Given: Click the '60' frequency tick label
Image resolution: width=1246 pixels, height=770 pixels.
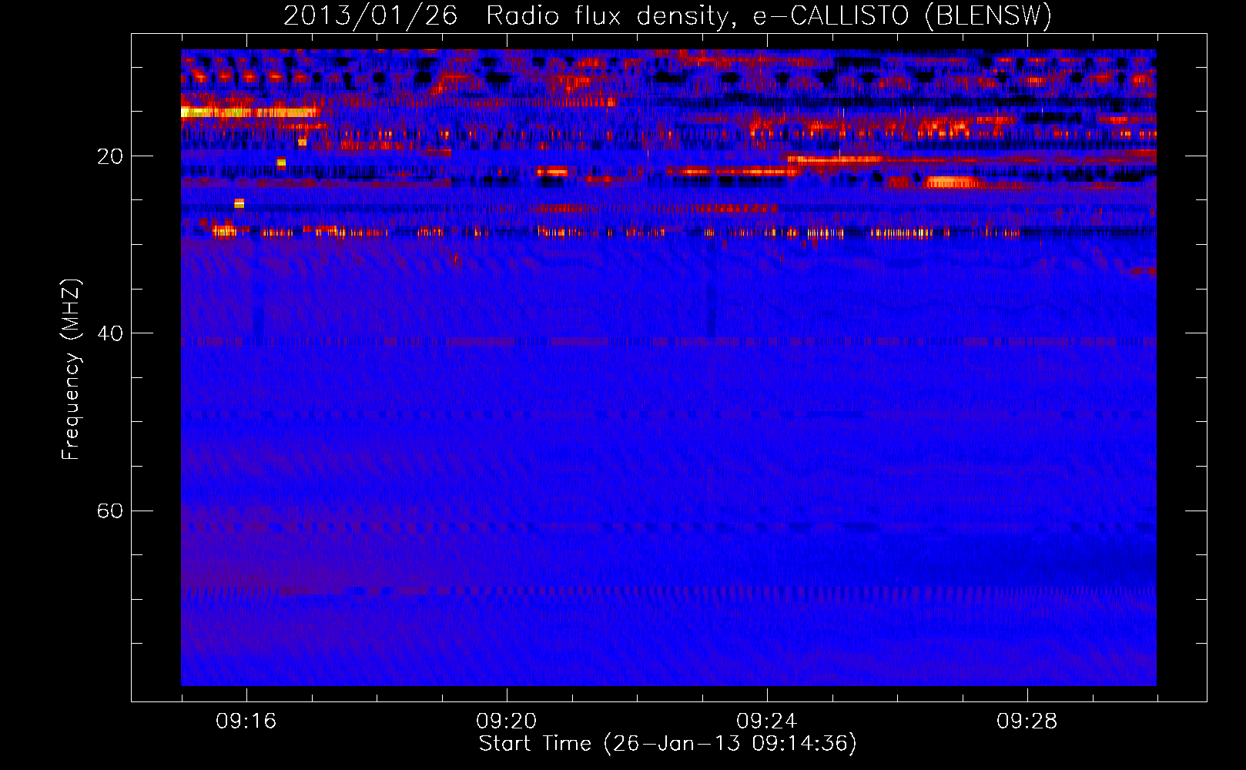Looking at the screenshot, I should tap(109, 511).
